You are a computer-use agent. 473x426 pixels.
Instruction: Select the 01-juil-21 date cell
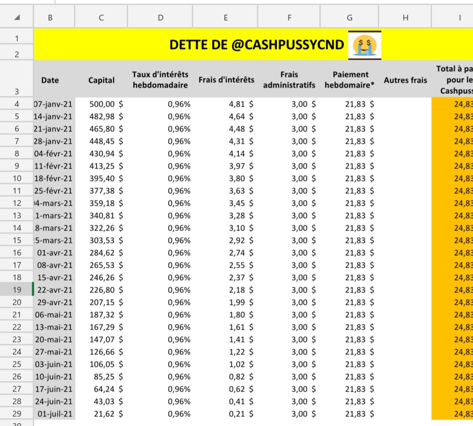[x=54, y=414]
